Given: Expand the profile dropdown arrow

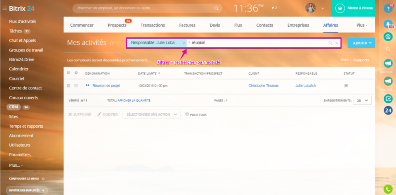Looking at the screenshot, I should point(323,9).
